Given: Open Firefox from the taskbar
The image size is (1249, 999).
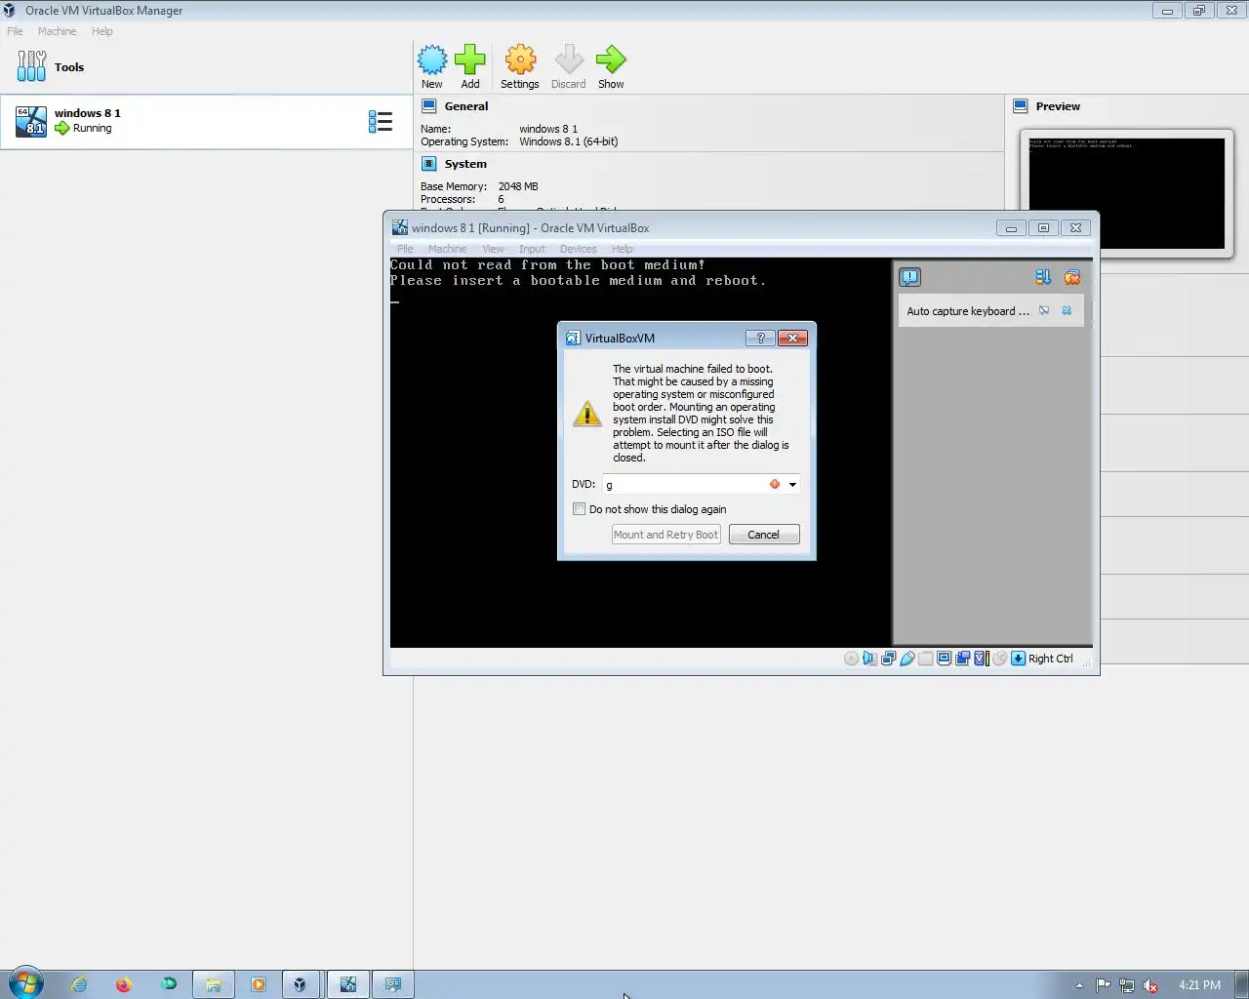Looking at the screenshot, I should point(124,984).
